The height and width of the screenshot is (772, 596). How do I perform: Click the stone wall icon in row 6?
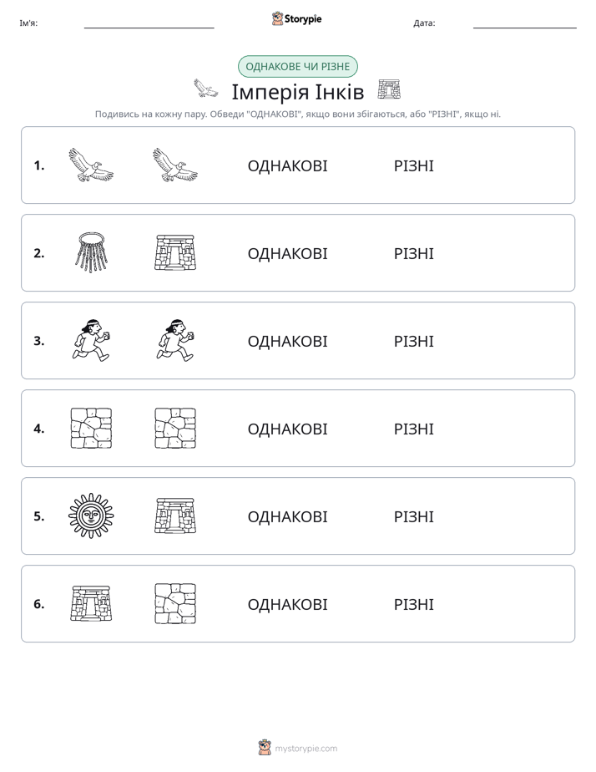click(175, 603)
